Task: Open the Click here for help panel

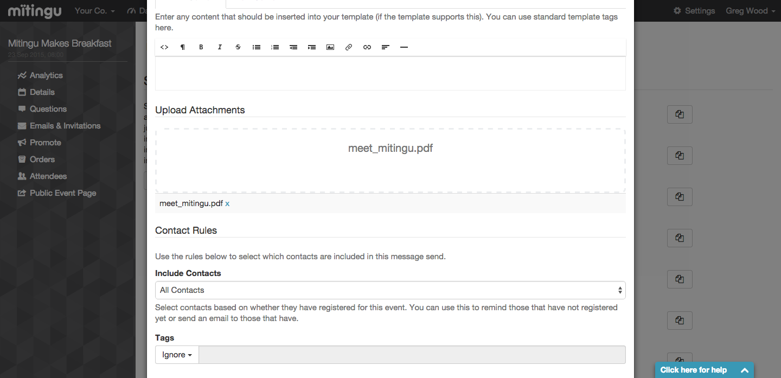Action: [x=705, y=370]
